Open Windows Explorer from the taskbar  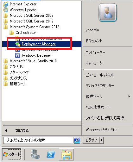point(66,154)
